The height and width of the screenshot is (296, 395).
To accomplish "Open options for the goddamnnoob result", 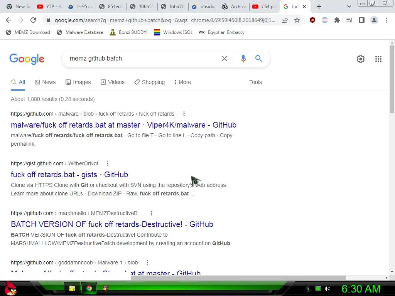I will [147, 262].
